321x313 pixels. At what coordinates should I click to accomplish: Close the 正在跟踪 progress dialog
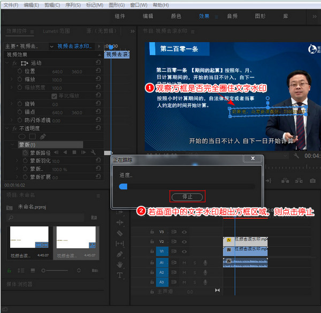(x=253, y=158)
